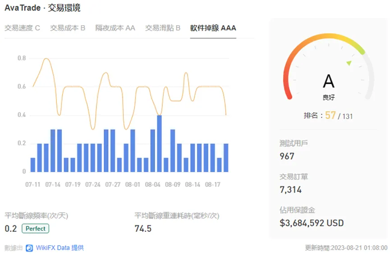Click the orange line peak at 0.8
The height and width of the screenshot is (256, 390).
click(46, 59)
